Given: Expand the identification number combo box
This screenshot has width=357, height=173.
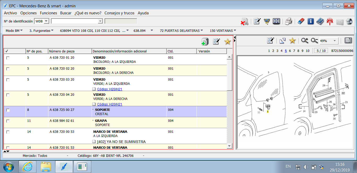Looking at the screenshot, I should [100, 21].
